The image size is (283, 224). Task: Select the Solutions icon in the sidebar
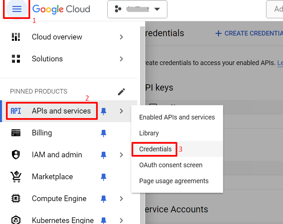pos(15,59)
